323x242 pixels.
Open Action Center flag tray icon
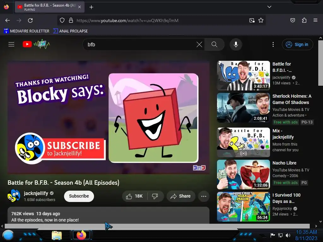(x=273, y=235)
